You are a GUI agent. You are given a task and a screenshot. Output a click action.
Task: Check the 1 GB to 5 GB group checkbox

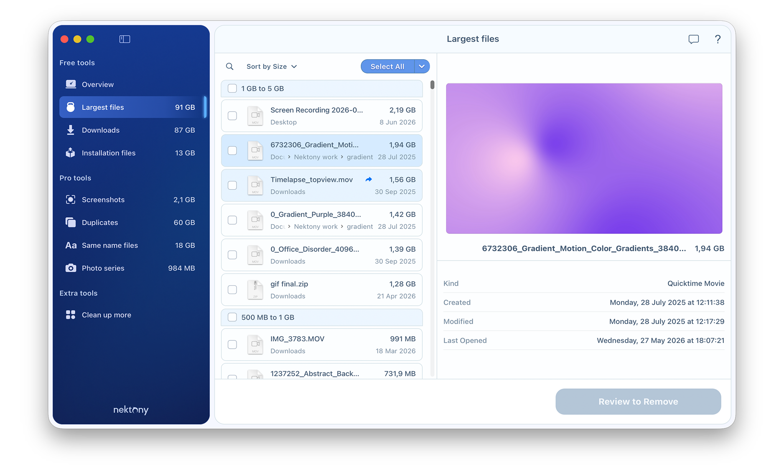pos(232,88)
